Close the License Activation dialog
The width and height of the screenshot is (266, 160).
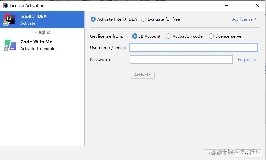pos(257,5)
